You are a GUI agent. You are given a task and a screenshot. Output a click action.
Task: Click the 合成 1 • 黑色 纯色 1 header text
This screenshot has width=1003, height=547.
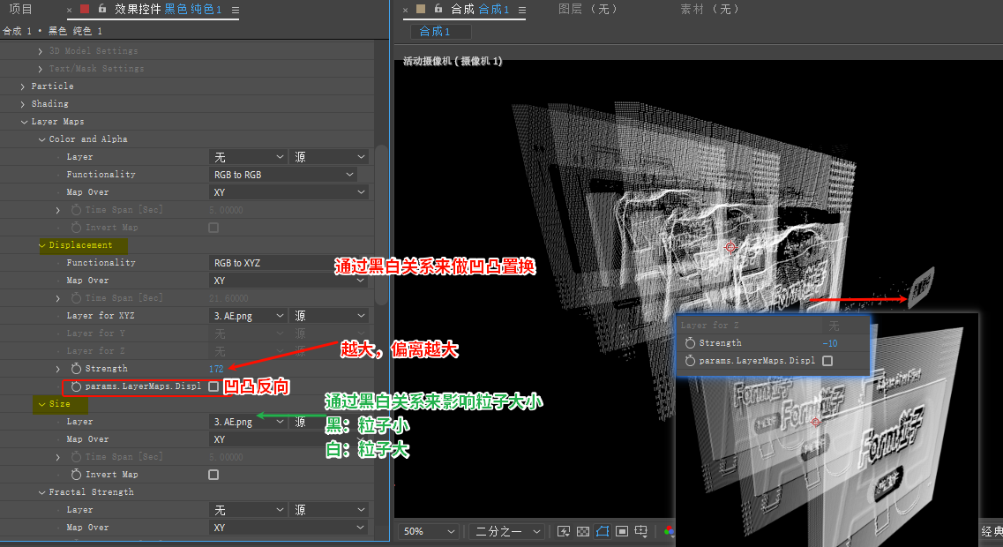pos(52,31)
